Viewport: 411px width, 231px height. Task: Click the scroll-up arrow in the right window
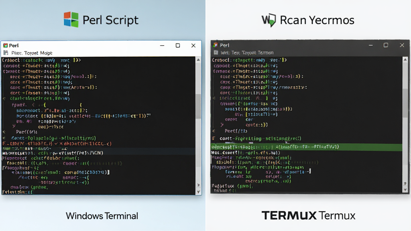pyautogui.click(x=405, y=60)
